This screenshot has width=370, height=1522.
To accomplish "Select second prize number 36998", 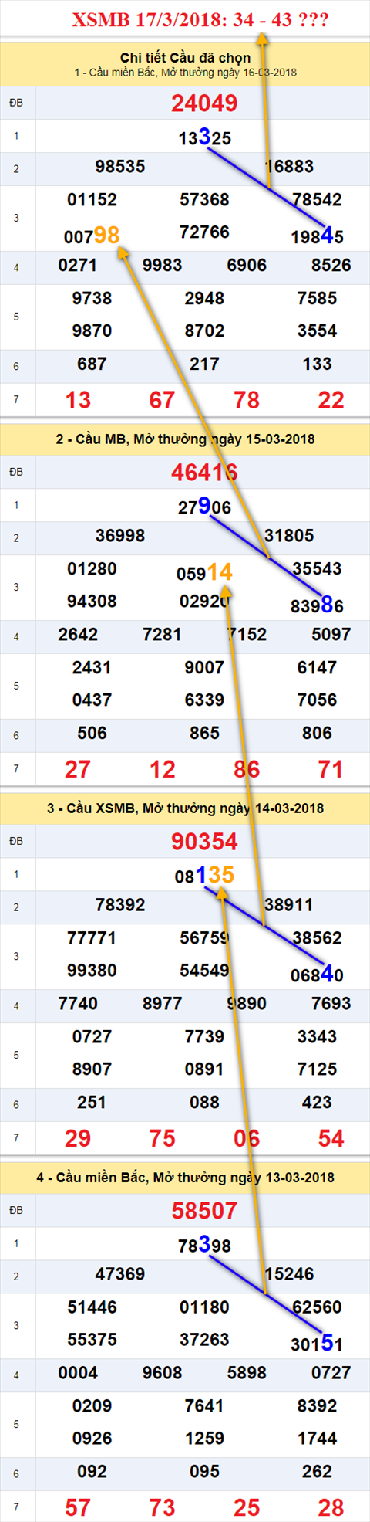I will pyautogui.click(x=119, y=535).
